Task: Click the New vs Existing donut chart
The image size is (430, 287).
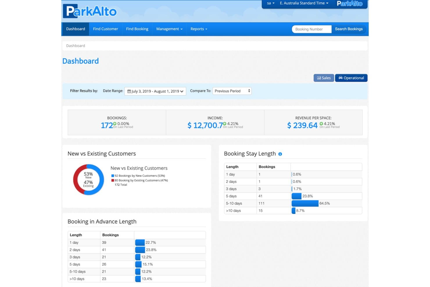Action: [88, 180]
